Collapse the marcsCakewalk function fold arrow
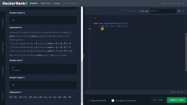 point(93,23)
